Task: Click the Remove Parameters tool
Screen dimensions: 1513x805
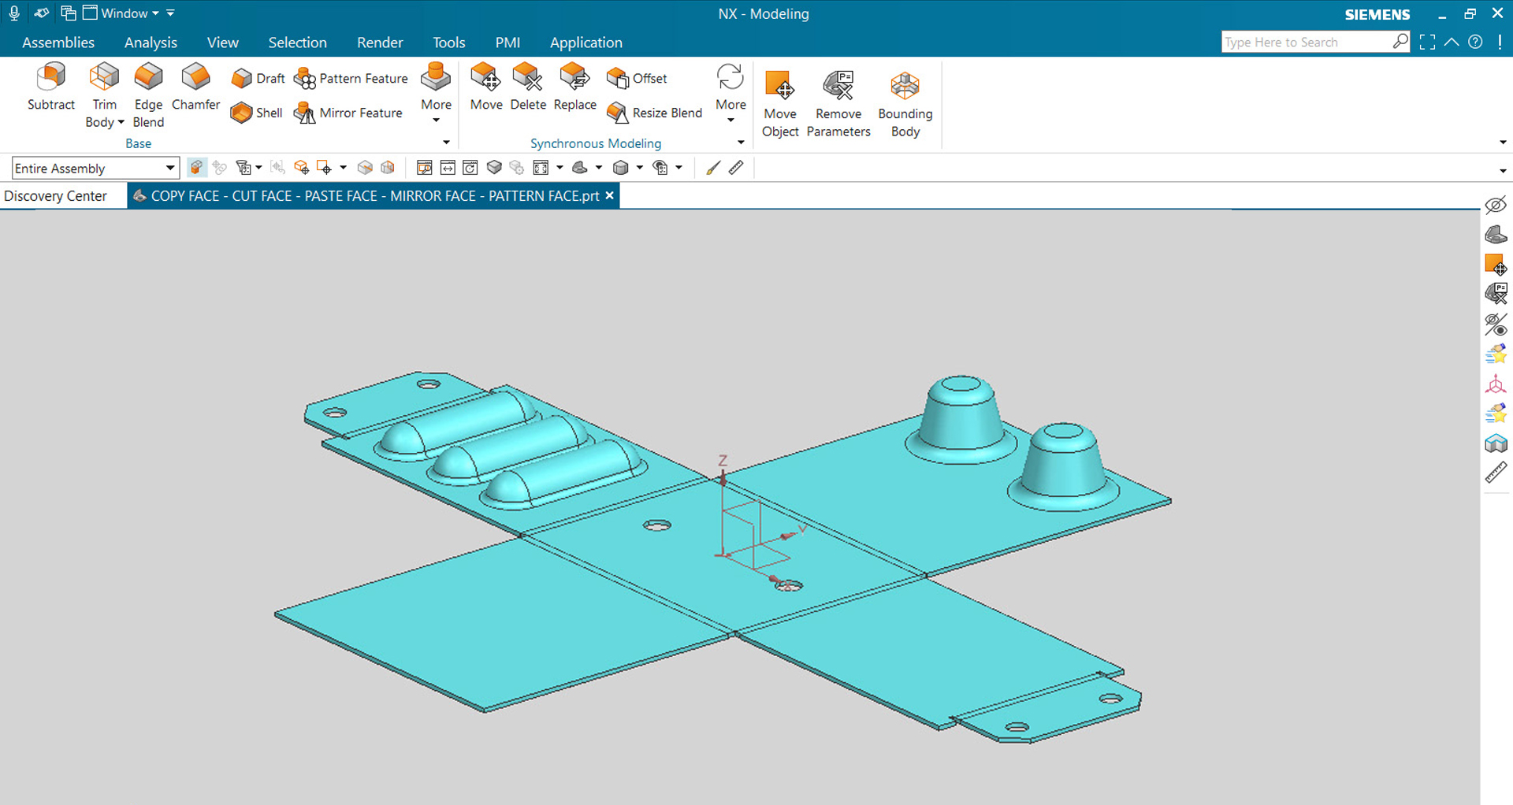Action: [838, 102]
